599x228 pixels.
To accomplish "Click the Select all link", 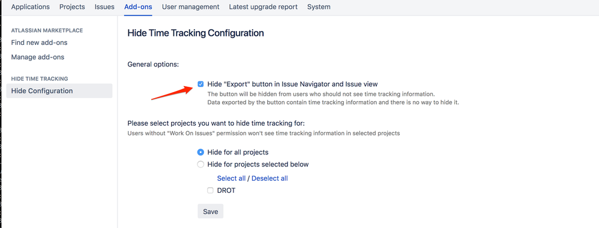I will (x=232, y=178).
